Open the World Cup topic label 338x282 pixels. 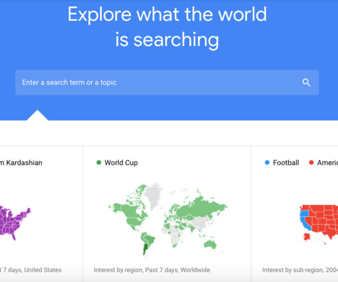[x=121, y=163]
